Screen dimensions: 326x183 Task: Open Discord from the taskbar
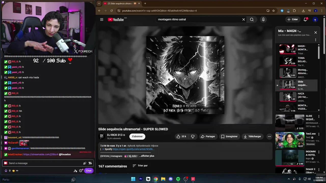171,179
